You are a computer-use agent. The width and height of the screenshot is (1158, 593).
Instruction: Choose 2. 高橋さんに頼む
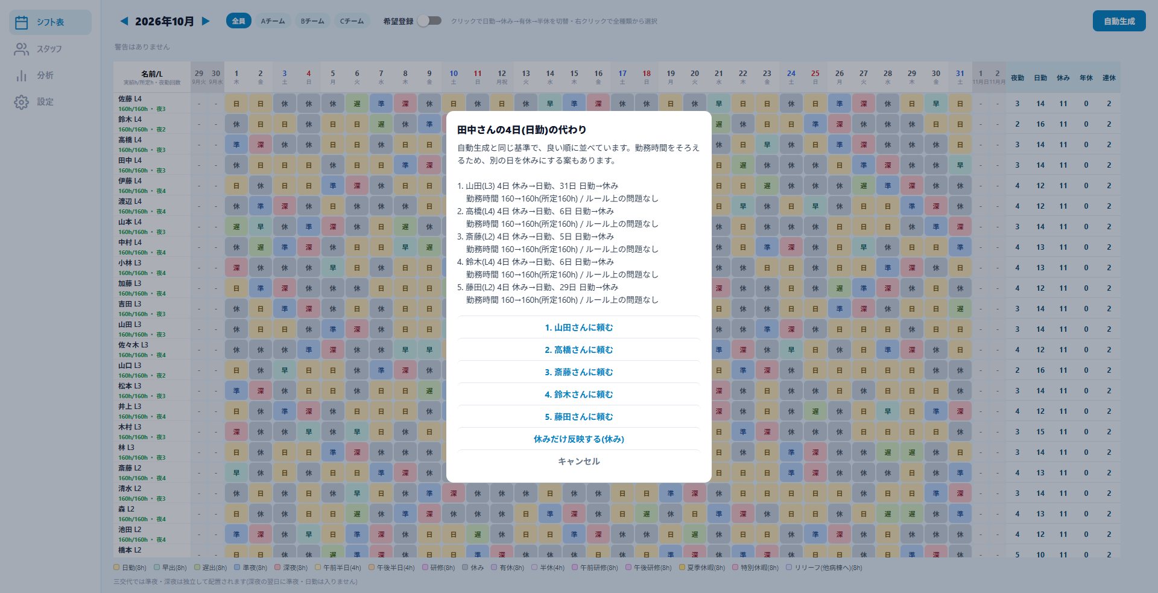pos(579,350)
